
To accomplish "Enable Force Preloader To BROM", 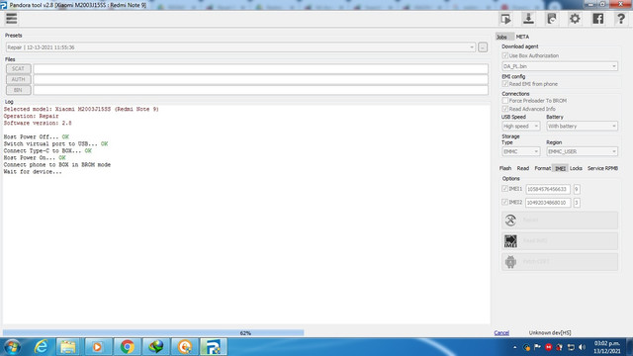I will click(x=504, y=100).
